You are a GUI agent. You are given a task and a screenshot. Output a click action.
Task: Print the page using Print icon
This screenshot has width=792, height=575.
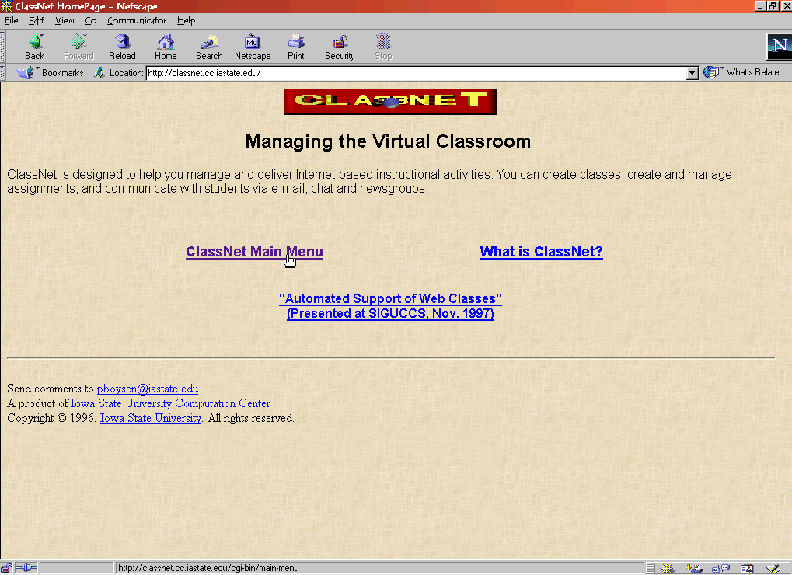[x=296, y=47]
